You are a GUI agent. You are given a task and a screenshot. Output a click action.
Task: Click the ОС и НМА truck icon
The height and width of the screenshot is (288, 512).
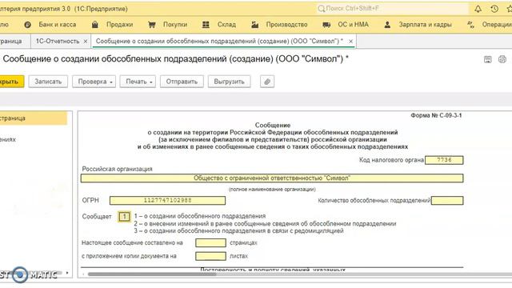(326, 25)
